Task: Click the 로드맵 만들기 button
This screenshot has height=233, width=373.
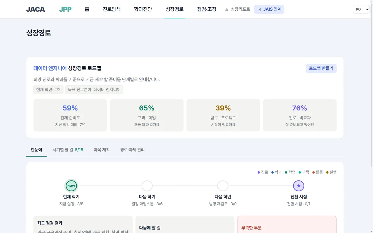Action: pyautogui.click(x=321, y=68)
